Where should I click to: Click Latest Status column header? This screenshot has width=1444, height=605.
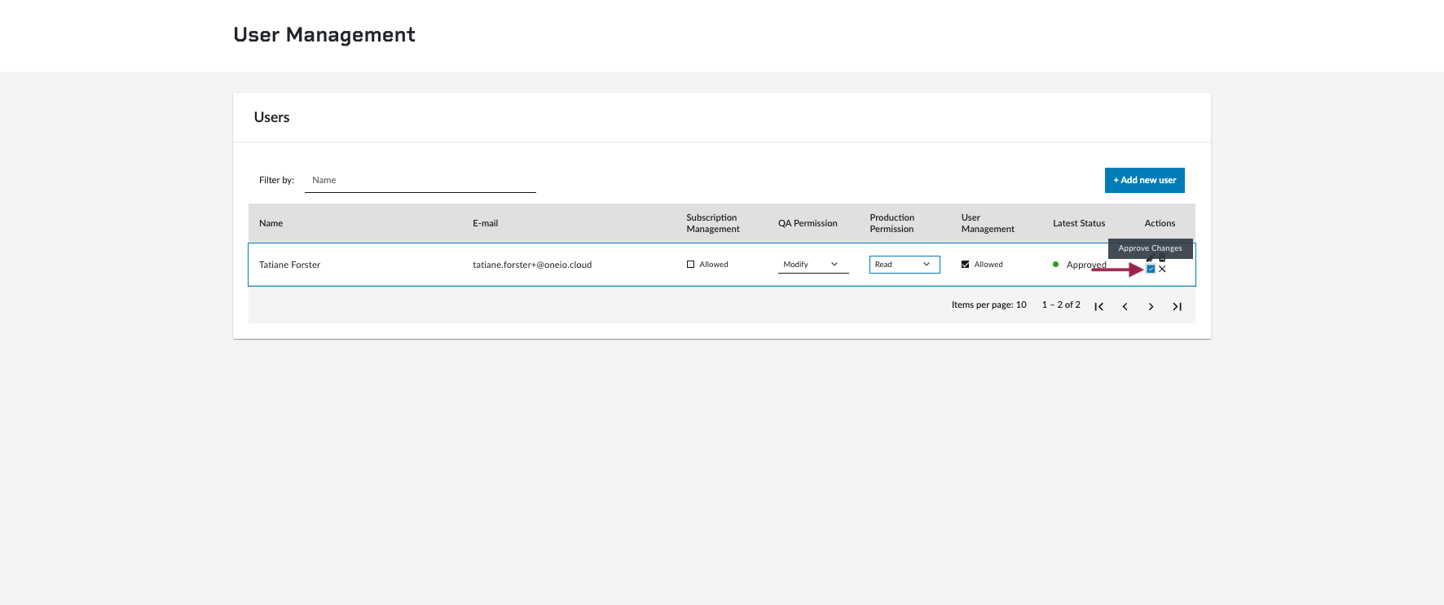1079,223
